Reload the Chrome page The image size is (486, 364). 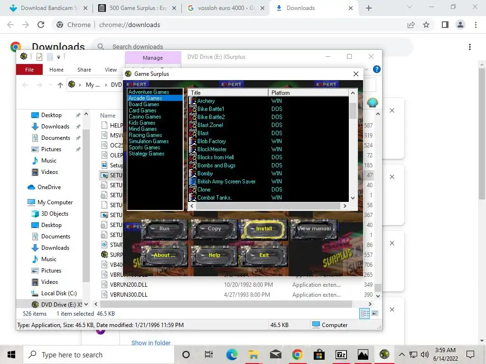41,25
